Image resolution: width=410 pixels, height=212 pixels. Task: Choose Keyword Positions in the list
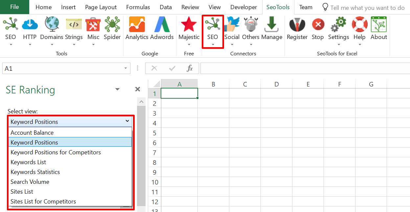pos(70,143)
